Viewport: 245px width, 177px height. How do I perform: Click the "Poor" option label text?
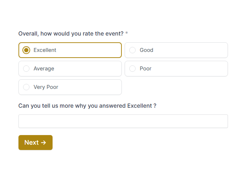(x=146, y=69)
